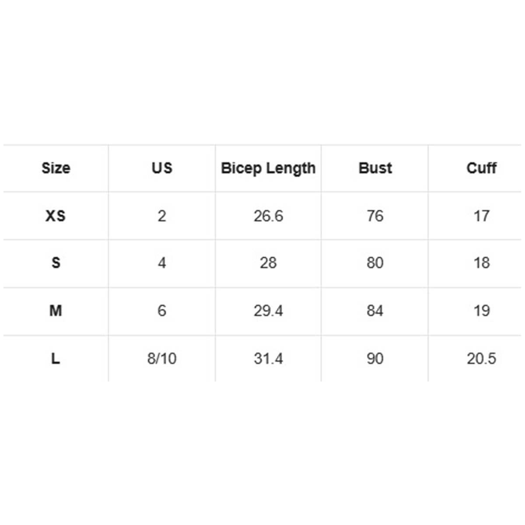Click the XS size row label
525x525 pixels.
(x=56, y=216)
